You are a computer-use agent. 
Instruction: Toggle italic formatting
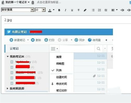coord(65,10)
